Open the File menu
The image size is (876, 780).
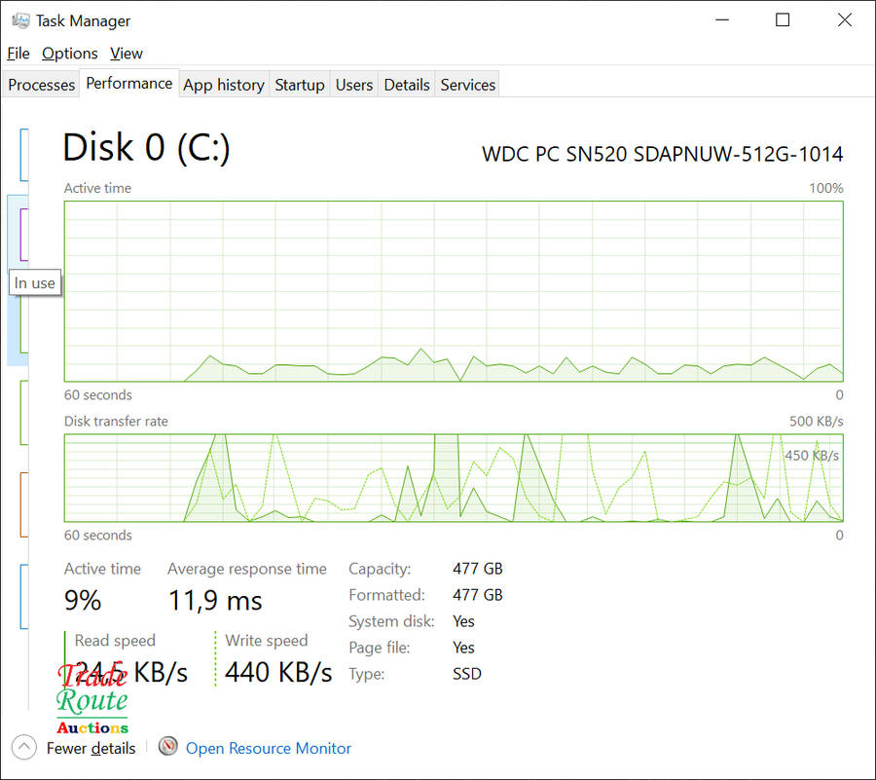18,54
